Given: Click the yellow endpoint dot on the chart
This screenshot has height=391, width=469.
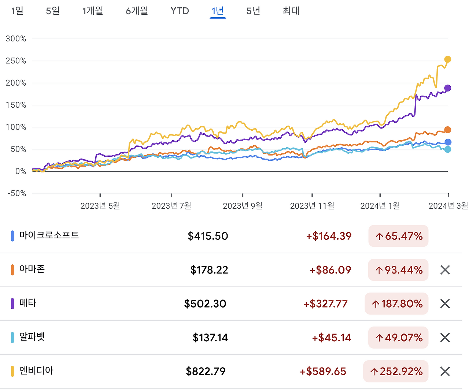Looking at the screenshot, I should pyautogui.click(x=448, y=59).
